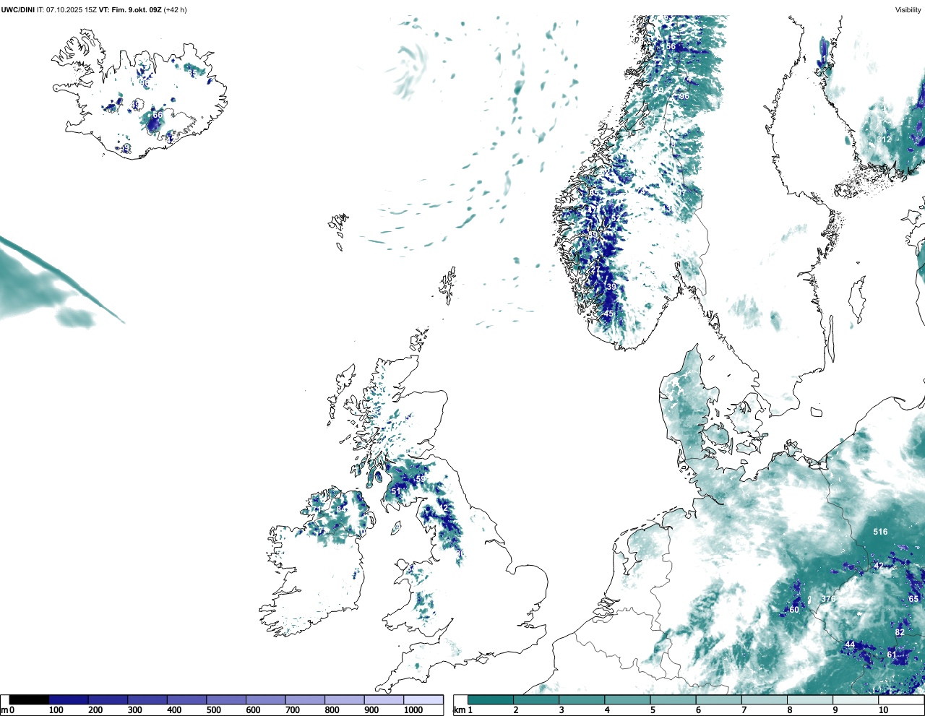Screen dimensions: 925x716
Task: Select the 700–800 m legend swatch
Action: (305, 700)
